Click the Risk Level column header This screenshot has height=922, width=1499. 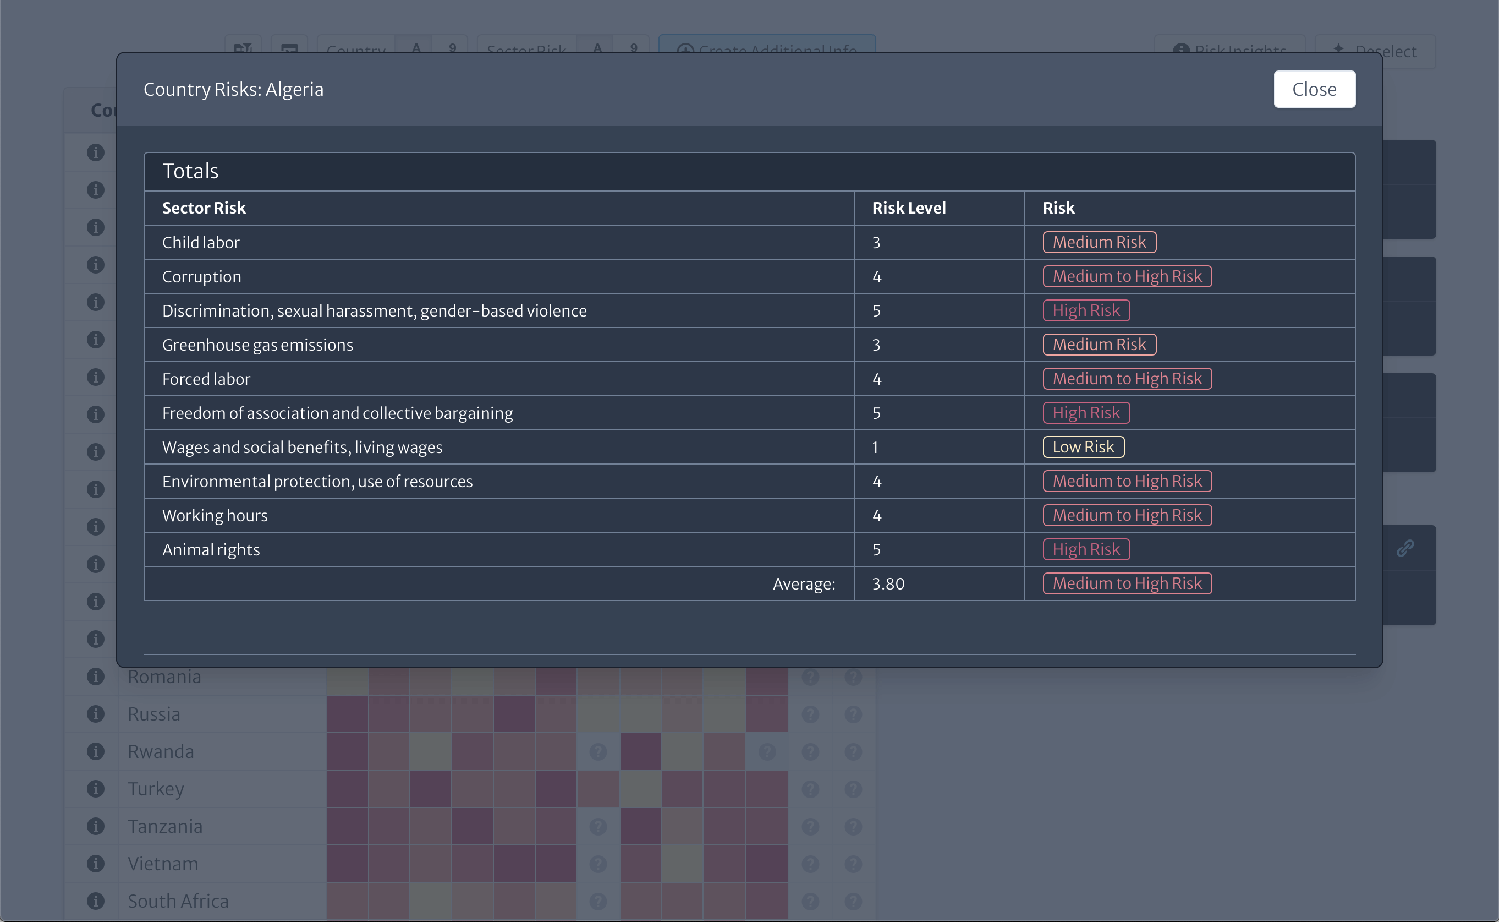909,208
